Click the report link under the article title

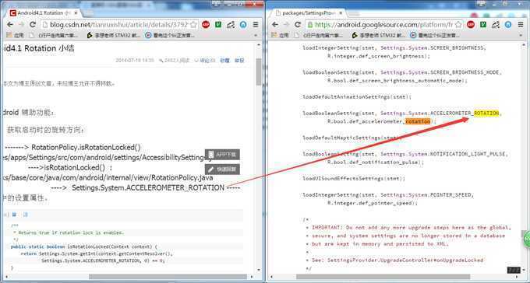(239, 61)
